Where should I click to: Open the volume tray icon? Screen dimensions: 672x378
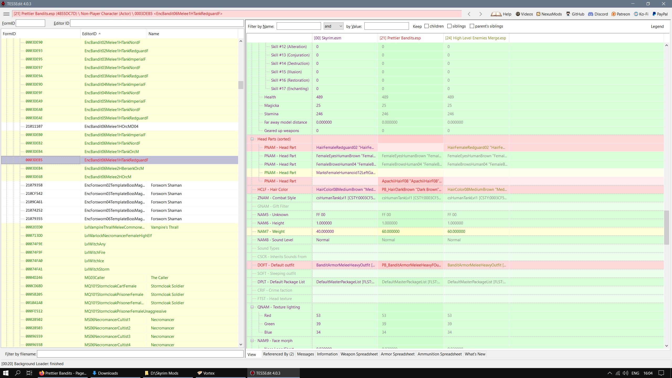click(x=626, y=373)
